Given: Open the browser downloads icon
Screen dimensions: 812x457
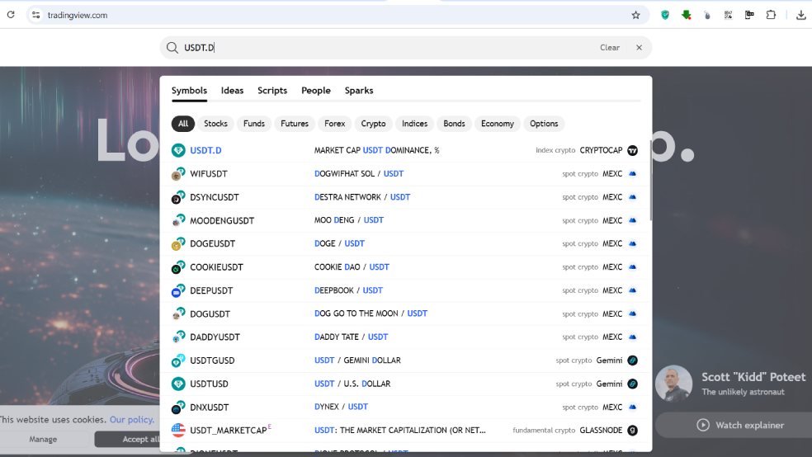Looking at the screenshot, I should point(801,15).
